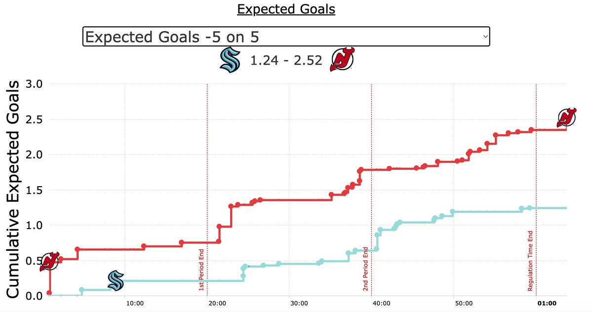Click the 10:00 x-axis tick label
Screen dimensions: 592x312
(x=134, y=304)
